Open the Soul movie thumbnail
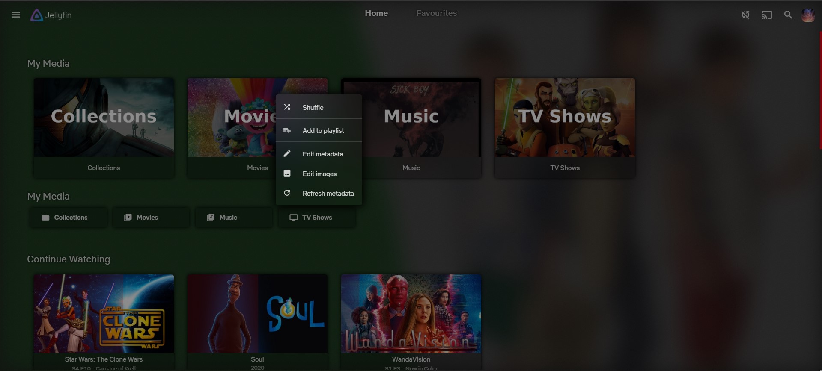The height and width of the screenshot is (371, 822). (257, 314)
